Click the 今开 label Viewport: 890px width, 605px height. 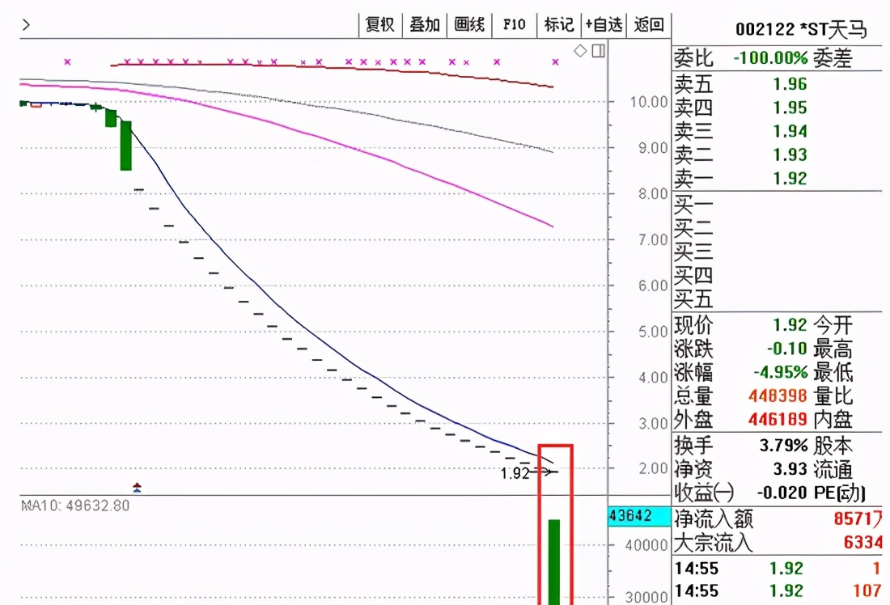click(833, 325)
